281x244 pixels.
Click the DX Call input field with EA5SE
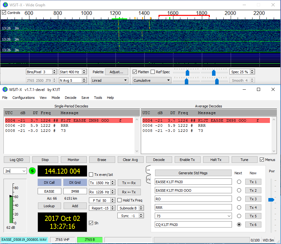coord(49,191)
